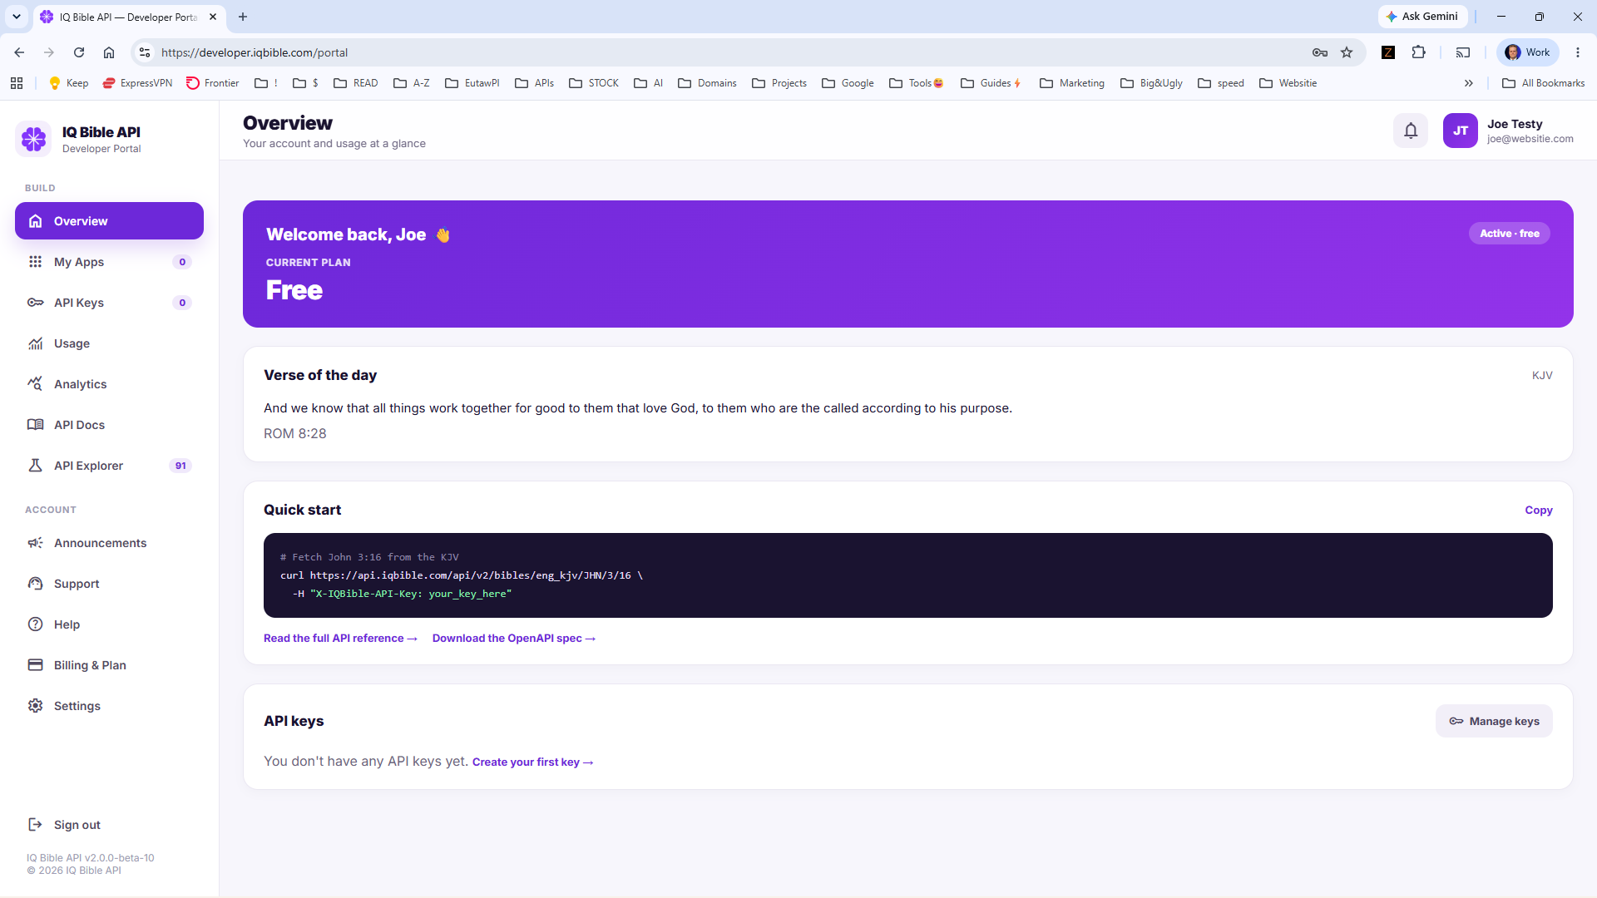Show more bookmarks chevron
Viewport: 1597px width, 898px height.
[x=1469, y=83]
